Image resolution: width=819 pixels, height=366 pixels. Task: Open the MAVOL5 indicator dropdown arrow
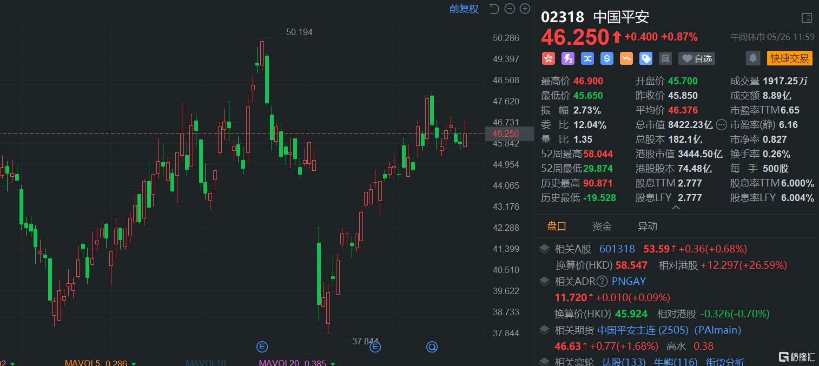134,364
